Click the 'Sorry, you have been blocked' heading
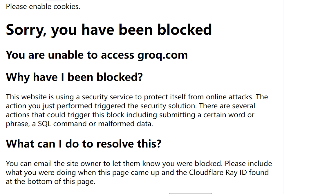The image size is (327, 194). [109, 30]
